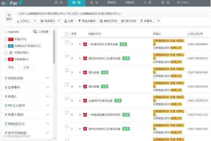Open PDF icon for row 5 尘盒组件
The width and height of the screenshot is (211, 141).
85,101
